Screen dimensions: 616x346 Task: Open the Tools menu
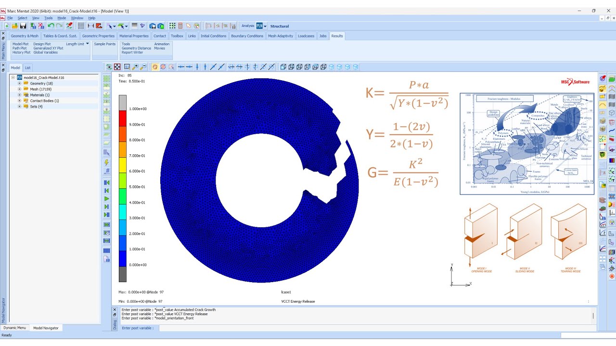pyautogui.click(x=49, y=18)
